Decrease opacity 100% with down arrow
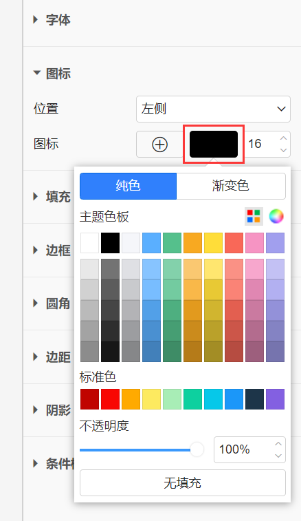This screenshot has width=301, height=521. click(278, 456)
